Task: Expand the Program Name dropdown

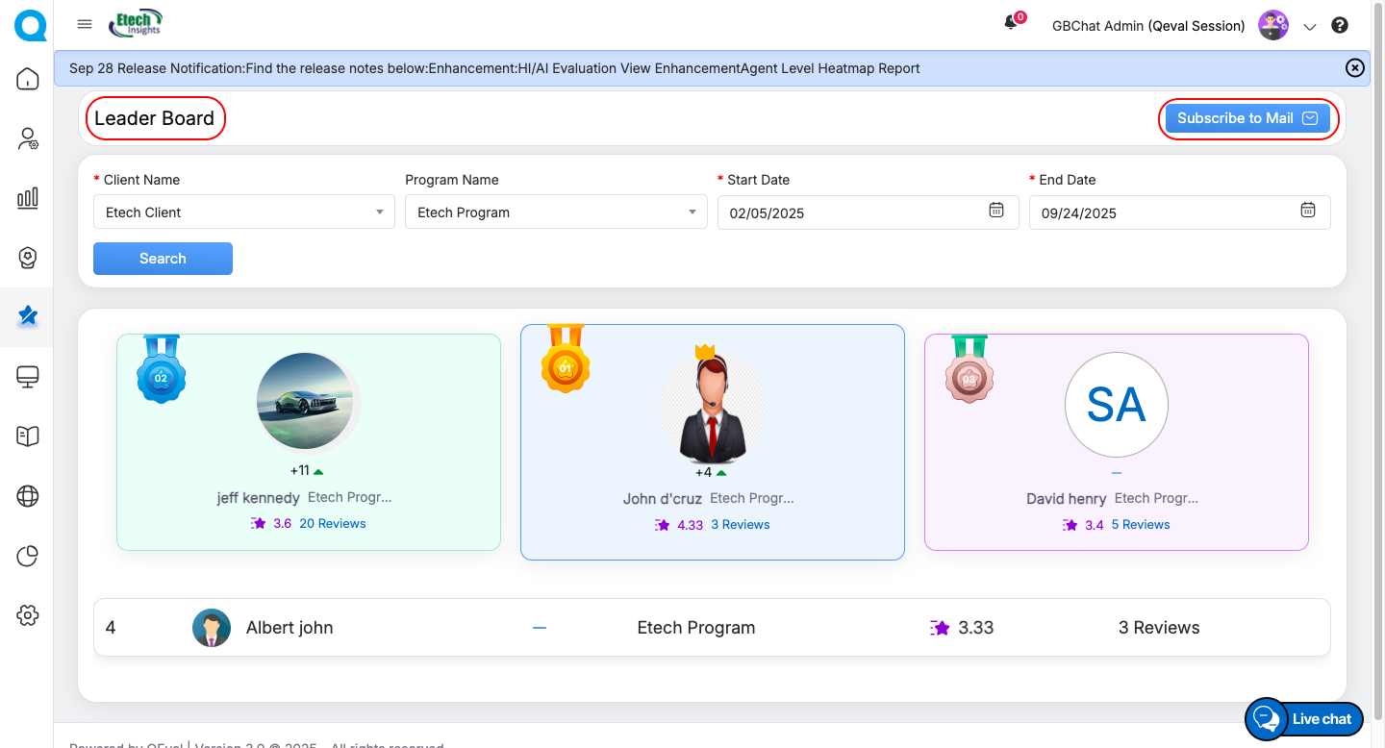Action: [x=555, y=212]
